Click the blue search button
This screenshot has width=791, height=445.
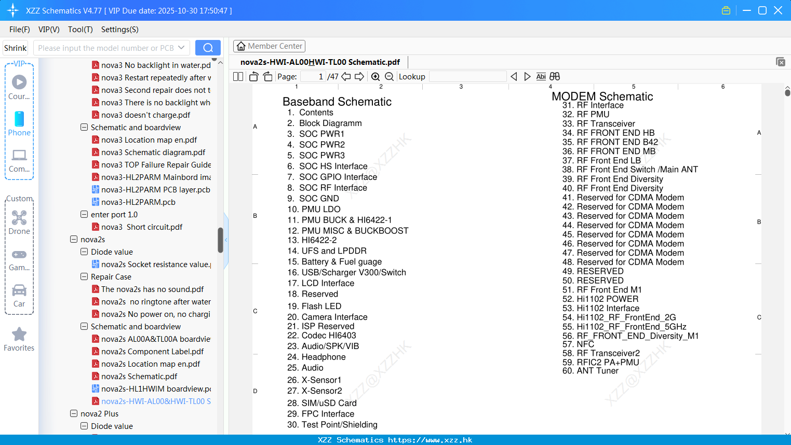tap(208, 48)
